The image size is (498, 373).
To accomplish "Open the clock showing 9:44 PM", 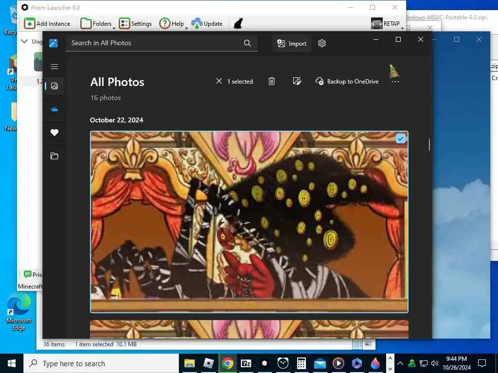I will [x=456, y=363].
